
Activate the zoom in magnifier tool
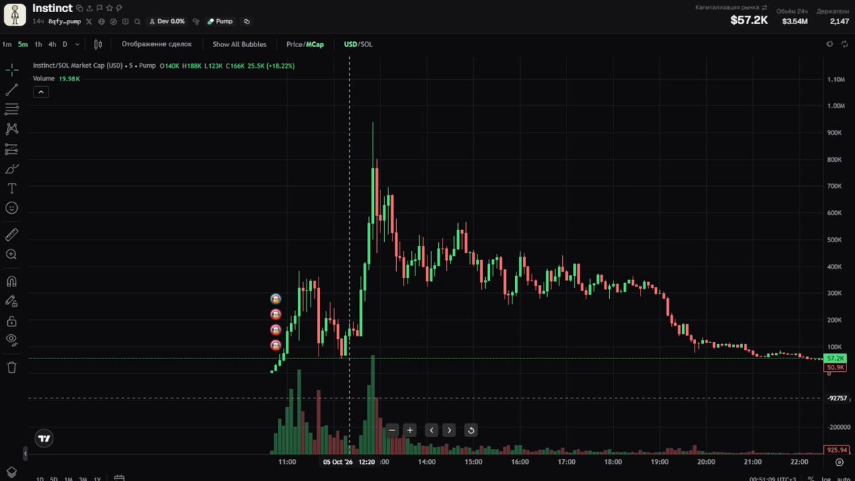coord(11,254)
